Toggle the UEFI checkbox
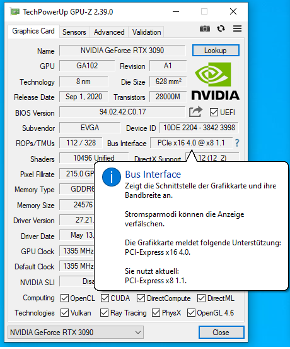The width and height of the screenshot is (290, 349). [214, 113]
